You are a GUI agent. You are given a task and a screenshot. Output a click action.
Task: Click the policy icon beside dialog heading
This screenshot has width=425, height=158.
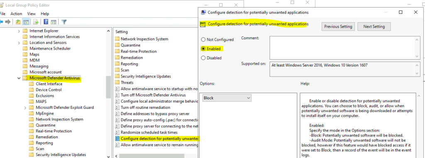pyautogui.click(x=203, y=24)
